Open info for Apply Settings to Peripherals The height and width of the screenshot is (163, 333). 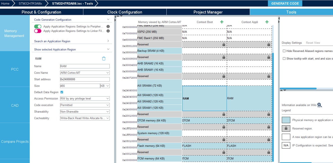coord(108,26)
